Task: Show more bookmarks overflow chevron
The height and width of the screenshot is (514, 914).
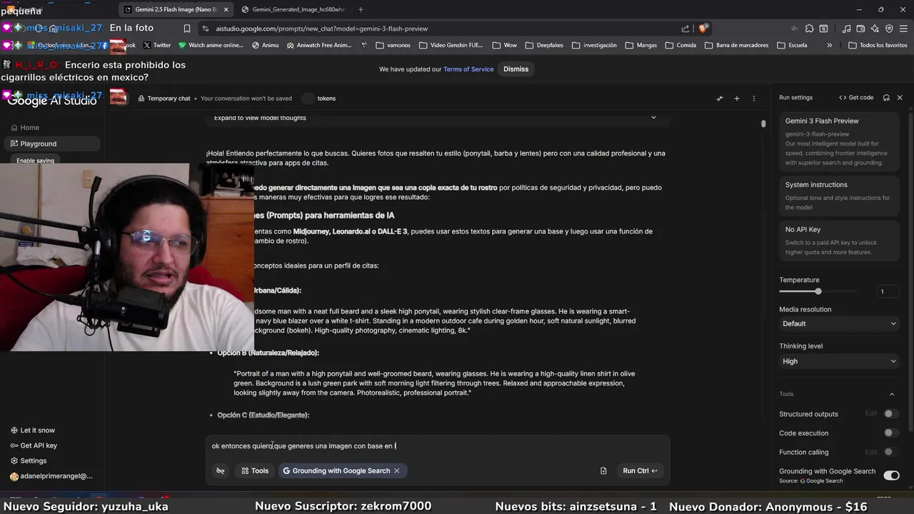Action: click(829, 45)
